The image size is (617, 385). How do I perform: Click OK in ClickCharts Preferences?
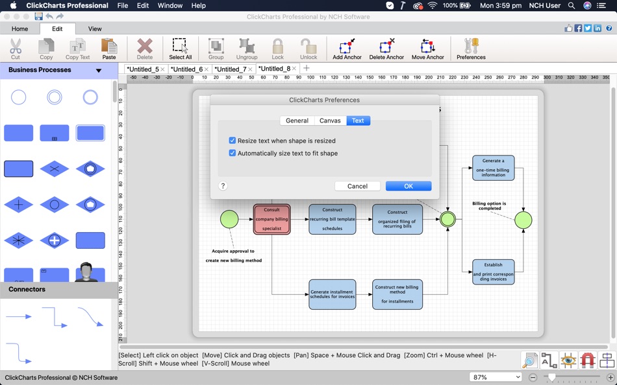coord(409,186)
